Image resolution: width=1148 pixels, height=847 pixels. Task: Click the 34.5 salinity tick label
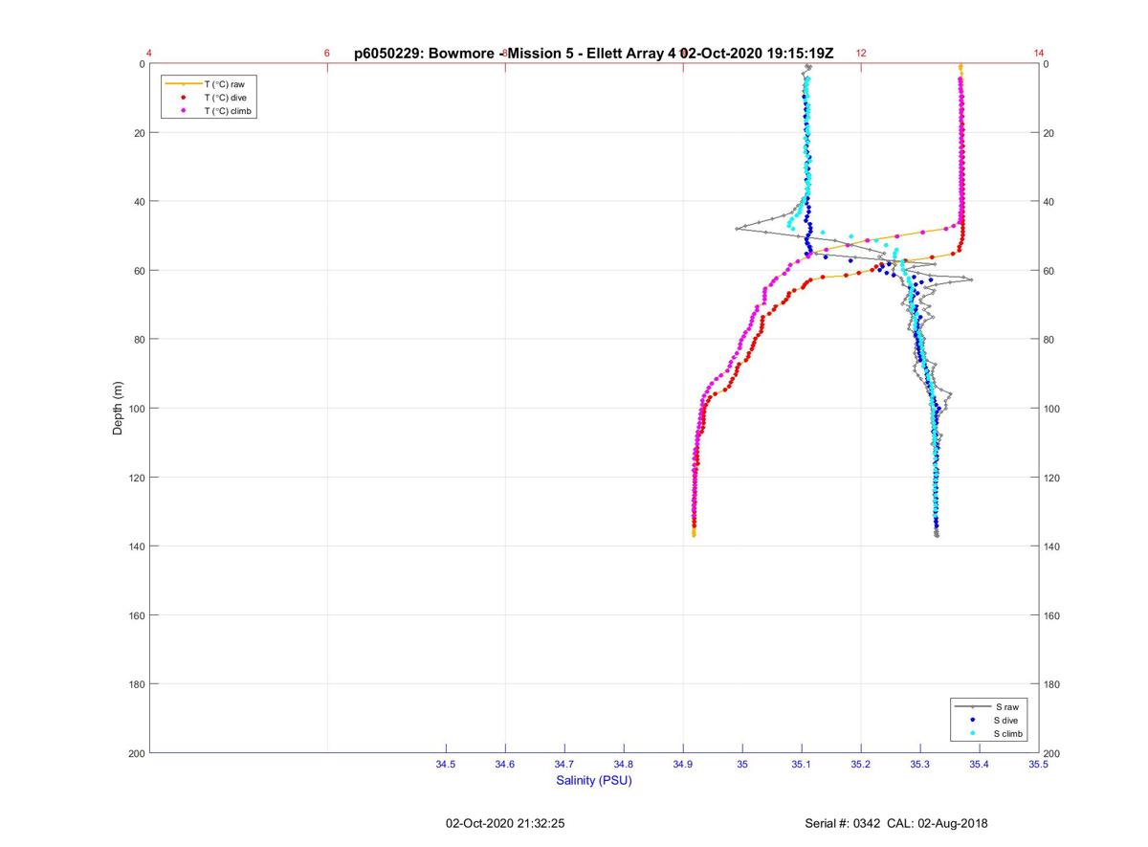click(x=446, y=765)
